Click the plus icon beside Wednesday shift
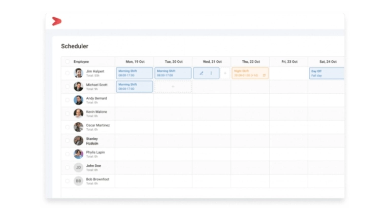Screen dimensions: 390x219 click(225, 73)
